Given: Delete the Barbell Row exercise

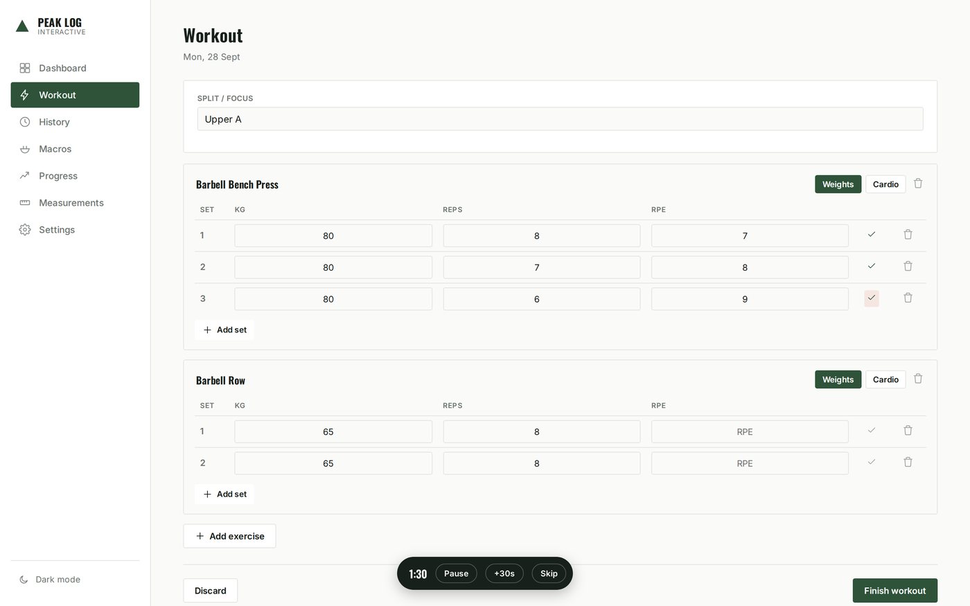Looking at the screenshot, I should [x=918, y=379].
